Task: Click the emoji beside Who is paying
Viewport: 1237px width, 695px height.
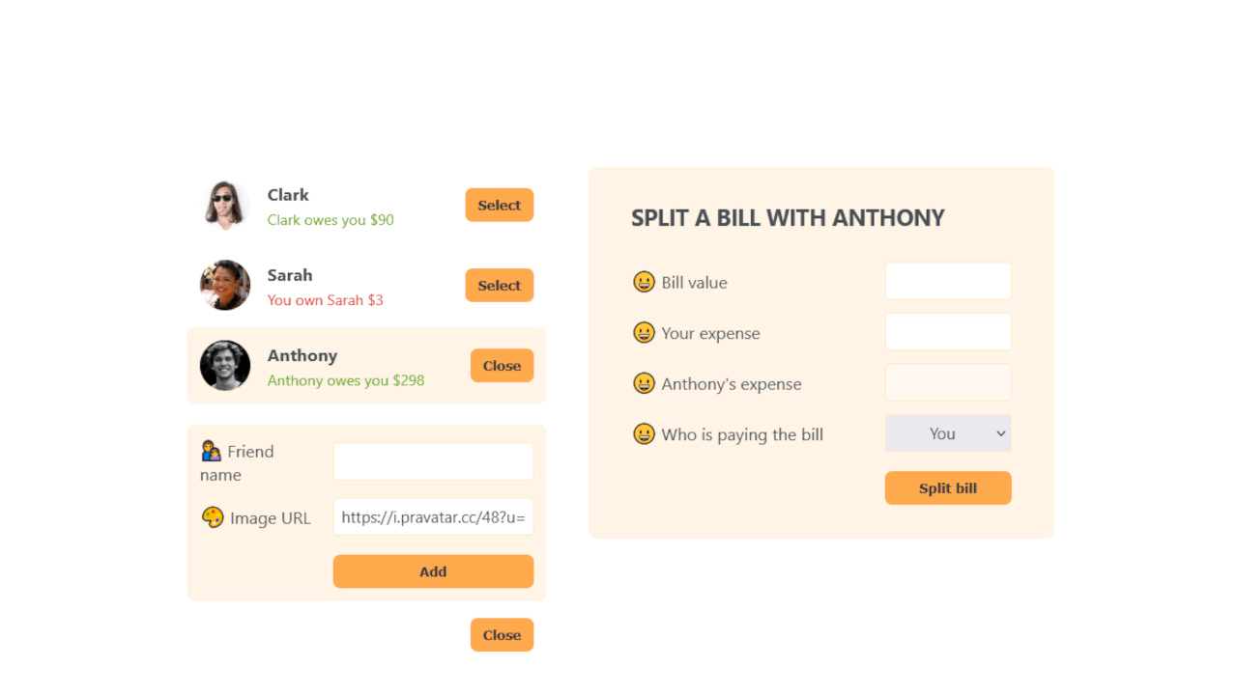Action: point(644,434)
